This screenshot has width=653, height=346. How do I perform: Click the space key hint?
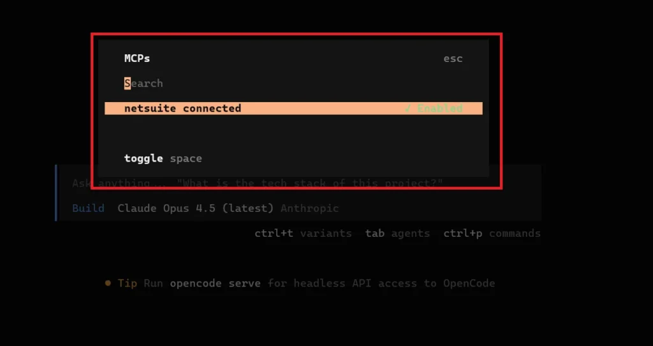pos(186,158)
